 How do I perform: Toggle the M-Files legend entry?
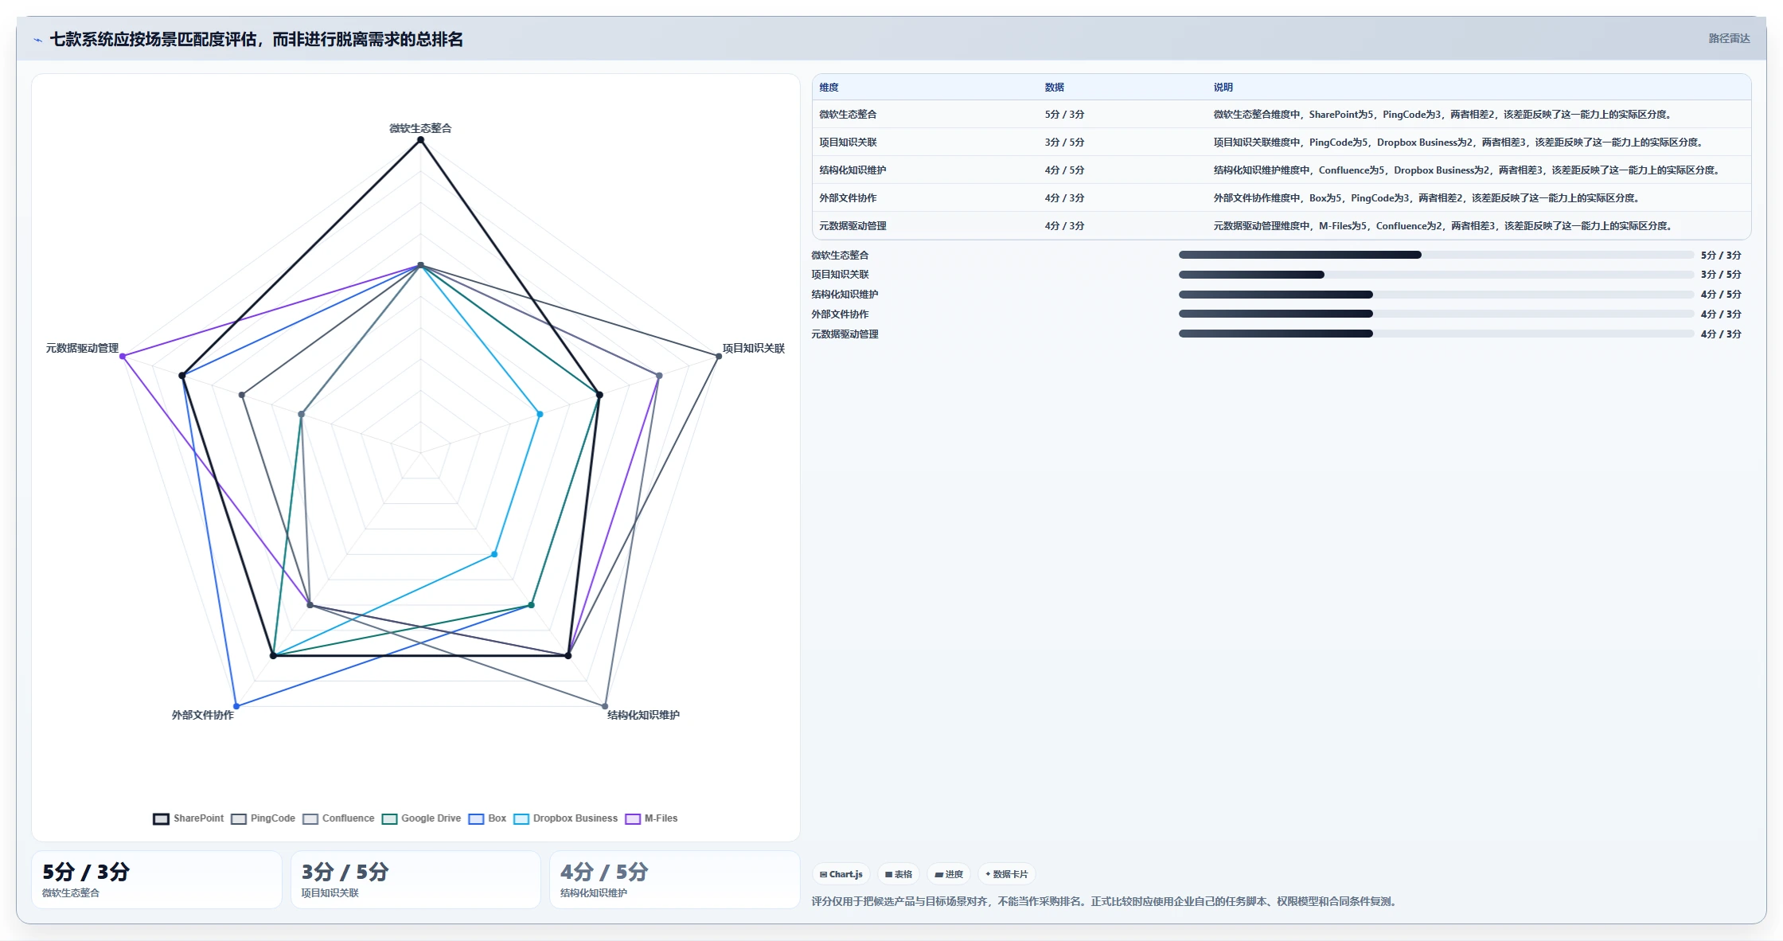651,818
